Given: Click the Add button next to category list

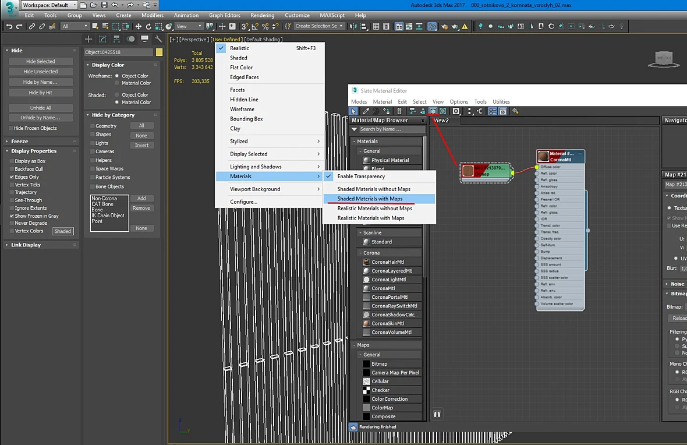Looking at the screenshot, I should [141, 199].
